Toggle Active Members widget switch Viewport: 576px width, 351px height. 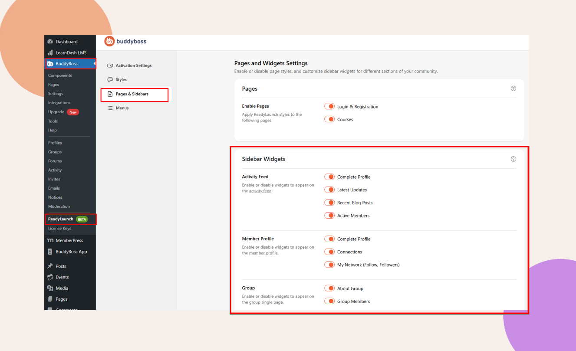329,215
